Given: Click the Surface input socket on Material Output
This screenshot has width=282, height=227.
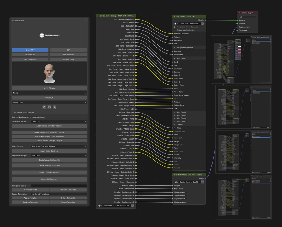Looking at the screenshot, I should click(237, 20).
